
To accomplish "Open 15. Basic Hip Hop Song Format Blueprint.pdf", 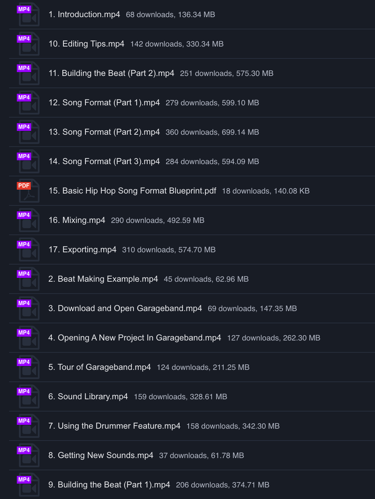I will pos(132,191).
